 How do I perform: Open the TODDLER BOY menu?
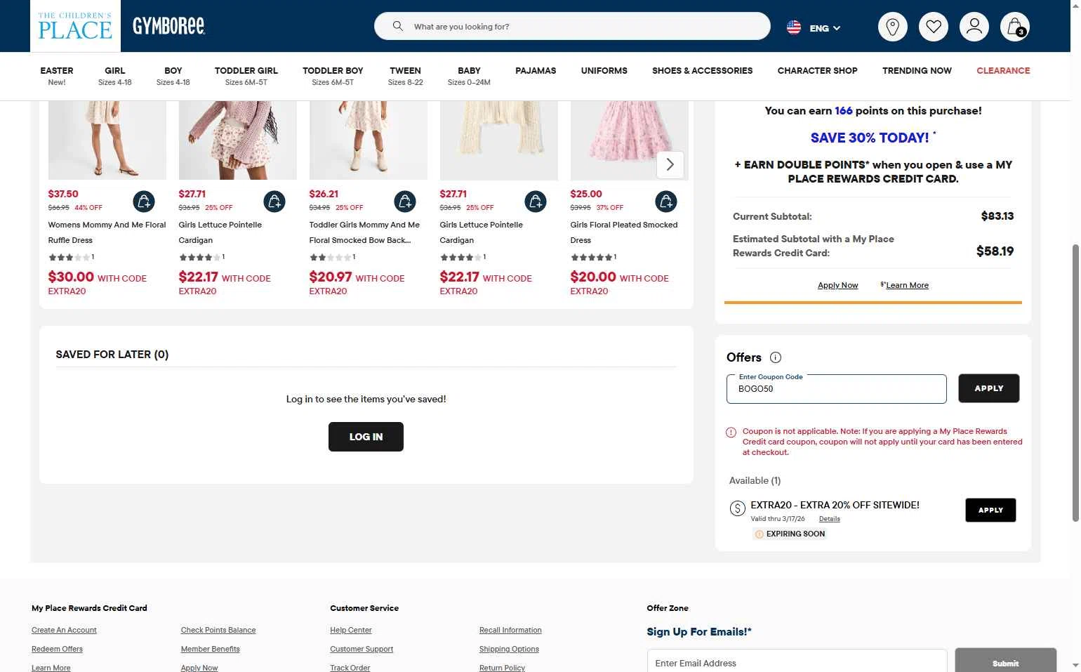coord(333,76)
